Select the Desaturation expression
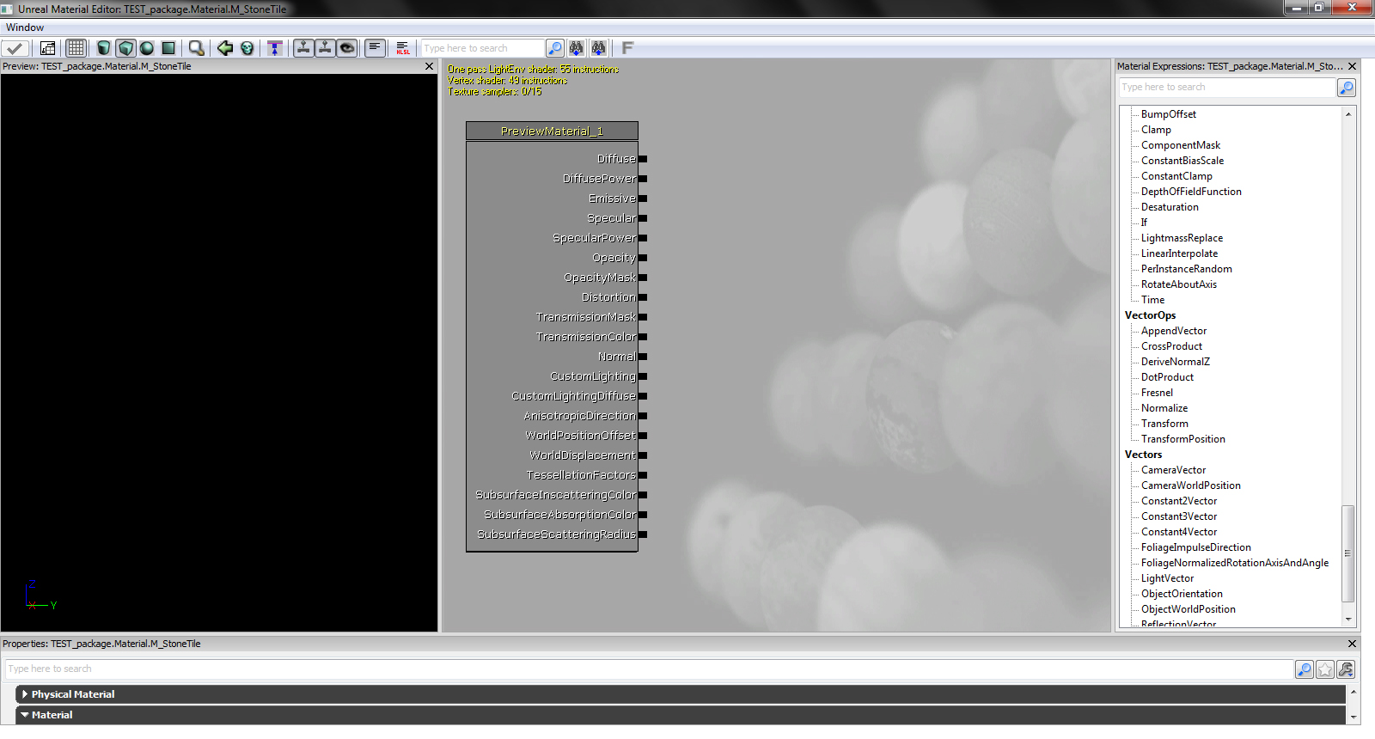The width and height of the screenshot is (1375, 739). pyautogui.click(x=1170, y=207)
